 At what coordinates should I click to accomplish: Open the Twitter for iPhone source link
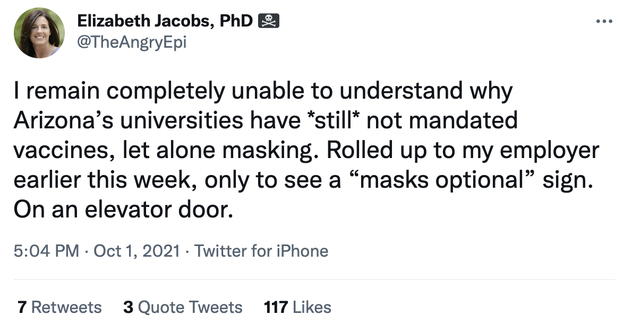(261, 250)
